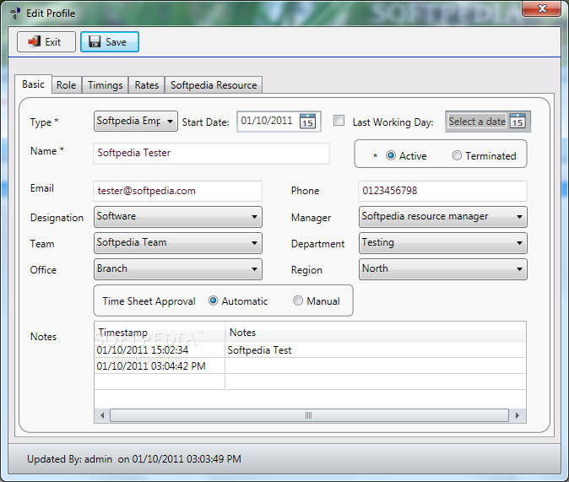
Task: Click the notes horizontal scrollbar thumb
Action: tap(309, 415)
